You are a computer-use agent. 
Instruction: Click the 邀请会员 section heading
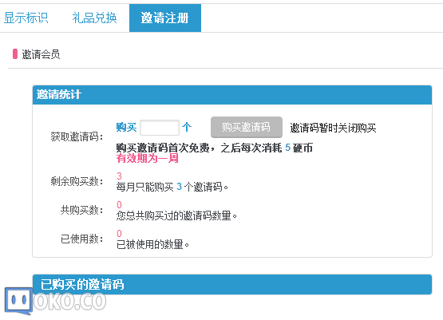click(x=41, y=54)
